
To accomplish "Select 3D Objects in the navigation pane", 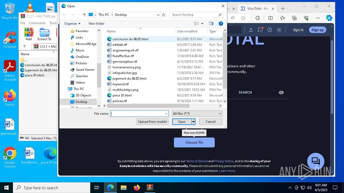I will tap(83, 95).
